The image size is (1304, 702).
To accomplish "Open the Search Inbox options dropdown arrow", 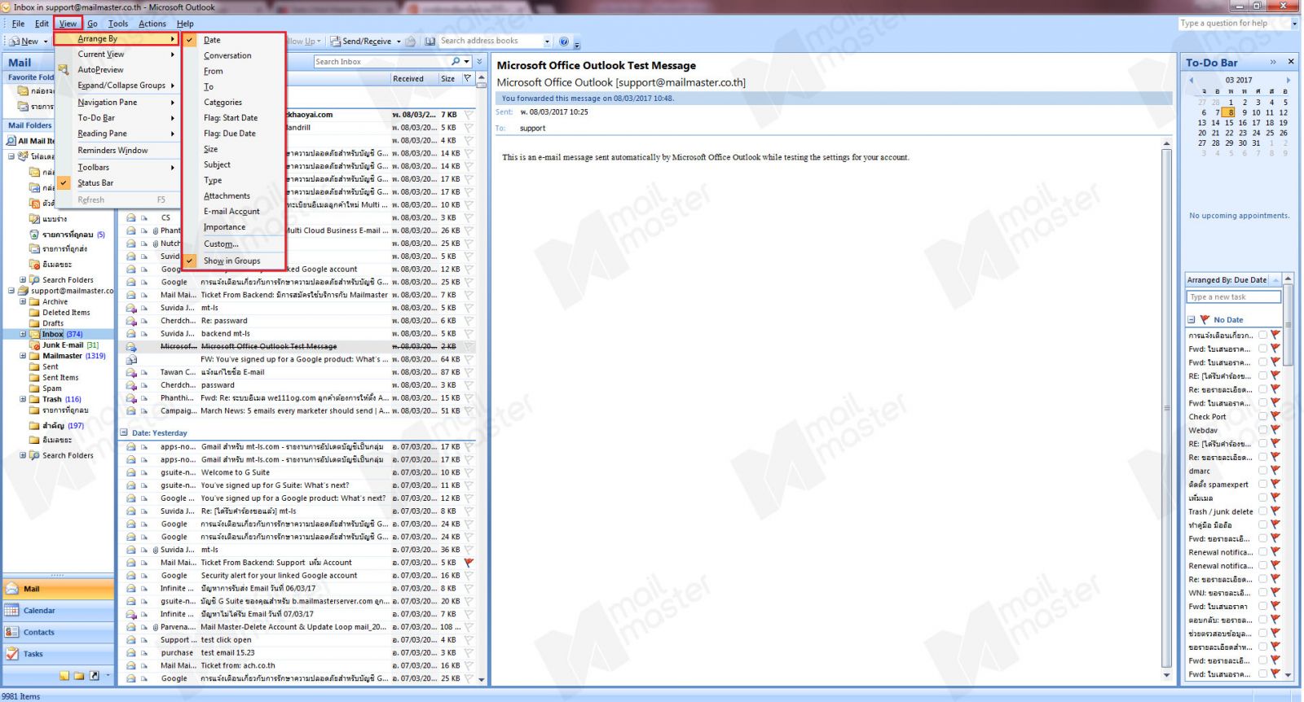I will [x=467, y=62].
